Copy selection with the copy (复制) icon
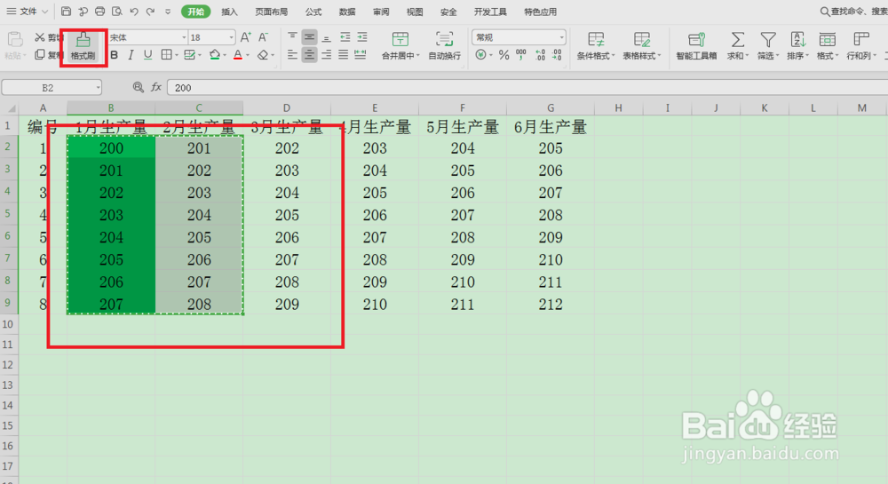The image size is (888, 484). coord(40,54)
